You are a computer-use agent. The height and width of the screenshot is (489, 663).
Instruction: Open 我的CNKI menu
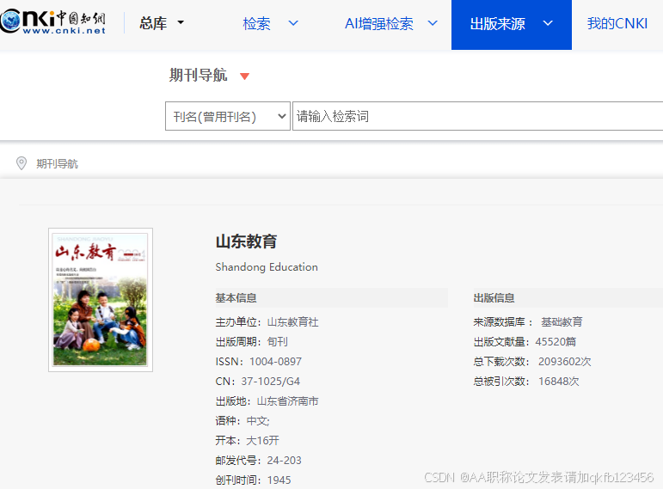(617, 24)
